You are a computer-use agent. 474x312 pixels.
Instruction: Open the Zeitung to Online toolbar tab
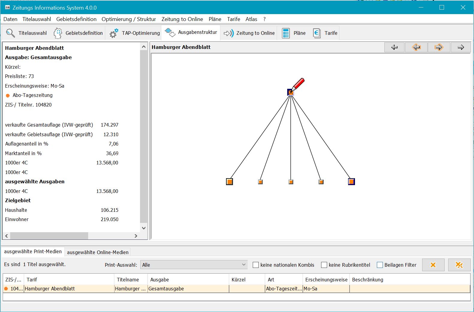[x=249, y=33]
